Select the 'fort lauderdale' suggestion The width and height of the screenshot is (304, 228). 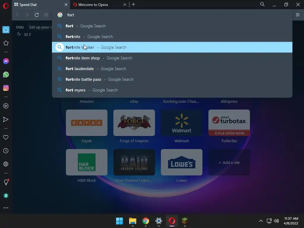point(172,69)
